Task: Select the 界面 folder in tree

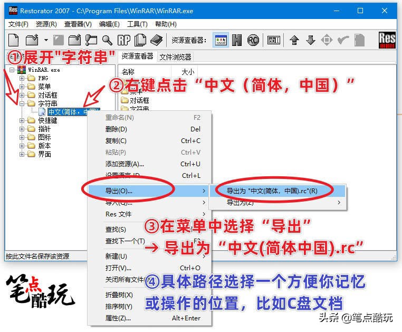Action: tap(45, 154)
